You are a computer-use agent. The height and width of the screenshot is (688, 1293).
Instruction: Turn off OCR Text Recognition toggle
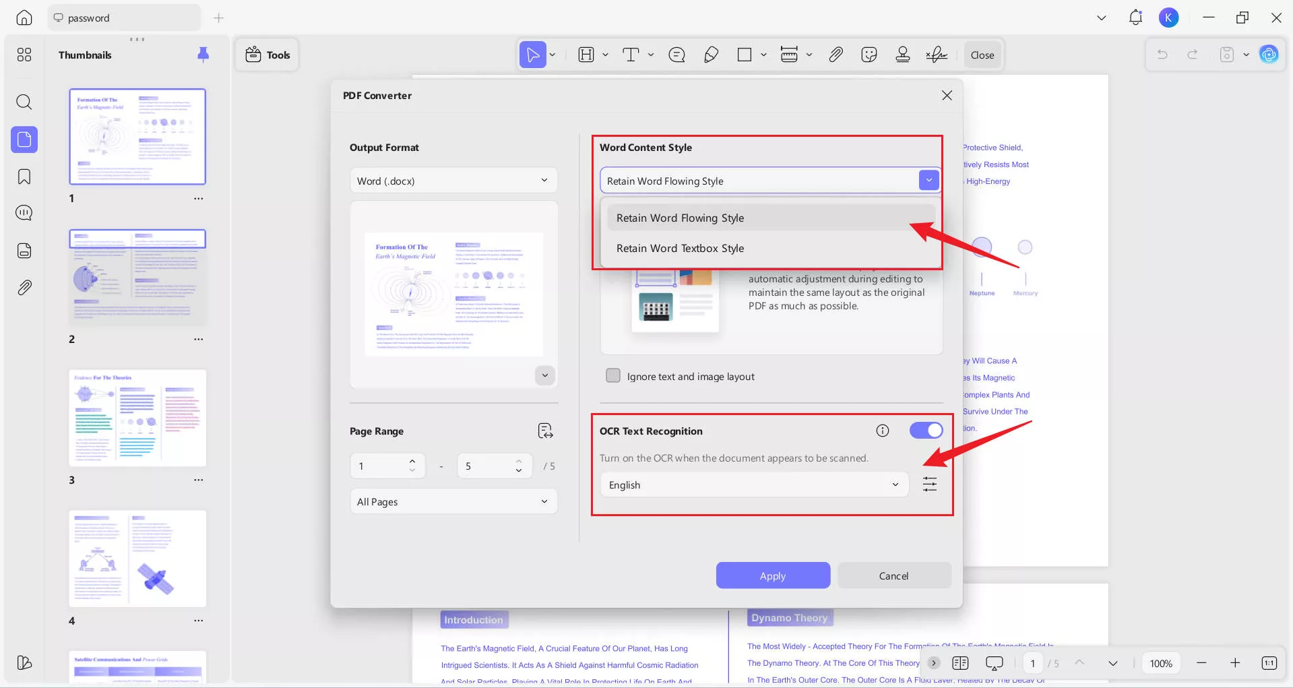click(x=926, y=431)
